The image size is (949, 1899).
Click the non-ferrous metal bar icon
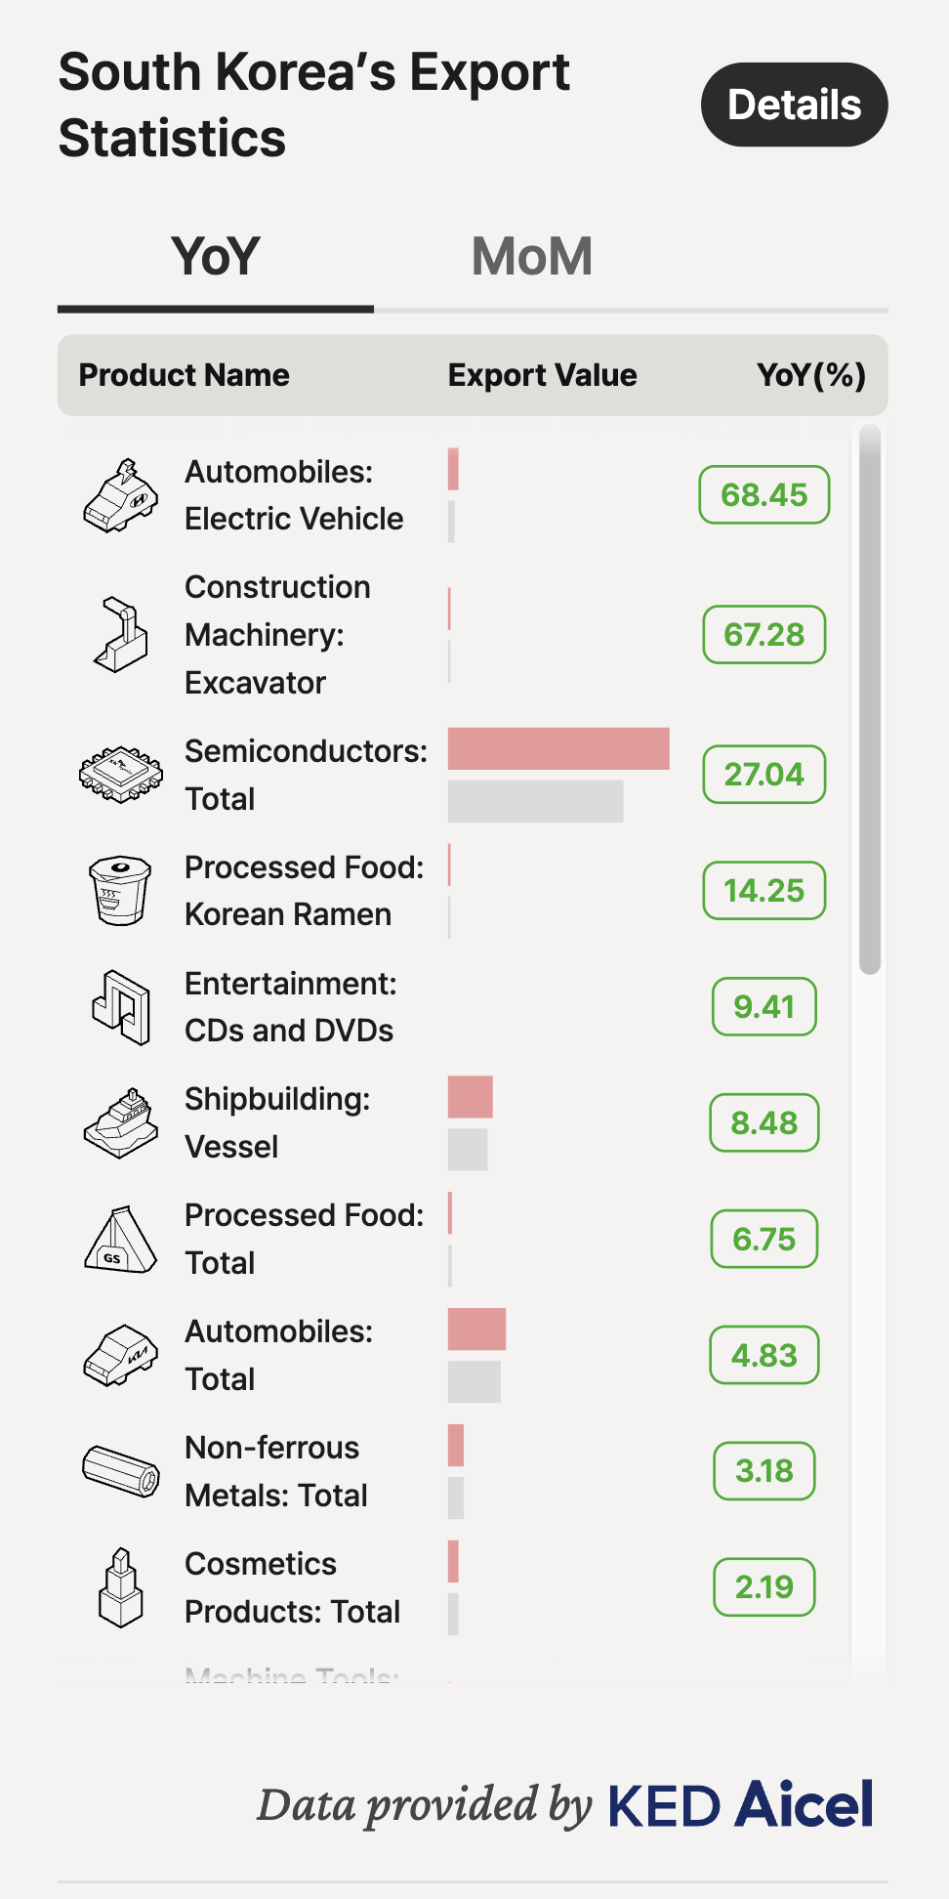click(x=120, y=1471)
